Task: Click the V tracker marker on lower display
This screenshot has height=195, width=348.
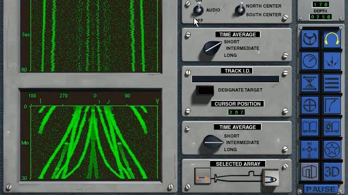Action: pos(157,101)
